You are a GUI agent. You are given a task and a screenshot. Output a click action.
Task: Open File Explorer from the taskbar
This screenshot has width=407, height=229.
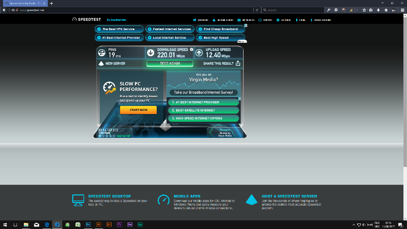click(26, 225)
